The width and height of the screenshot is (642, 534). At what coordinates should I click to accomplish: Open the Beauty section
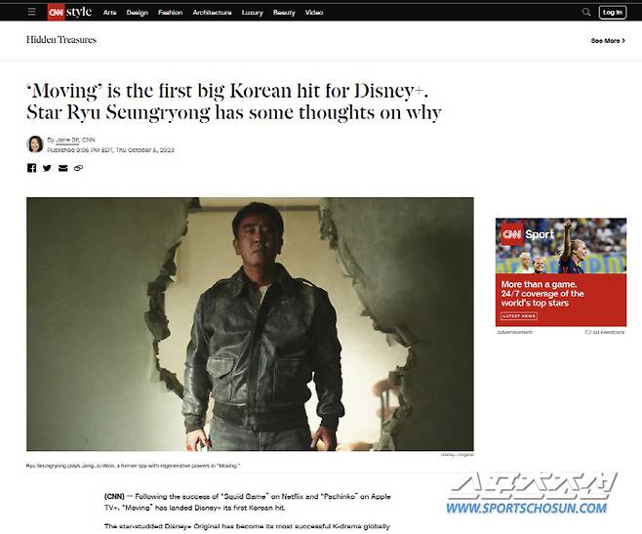tap(284, 13)
